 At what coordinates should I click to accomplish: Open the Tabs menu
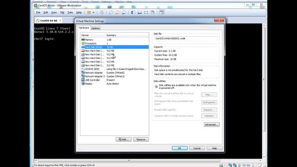[x=70, y=13]
